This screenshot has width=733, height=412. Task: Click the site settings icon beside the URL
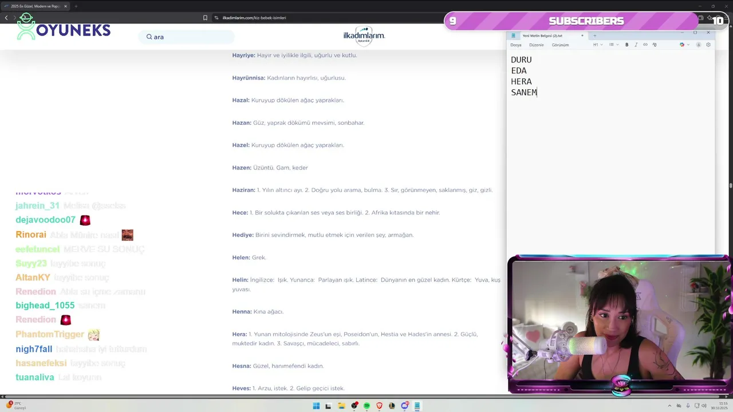pyautogui.click(x=216, y=18)
